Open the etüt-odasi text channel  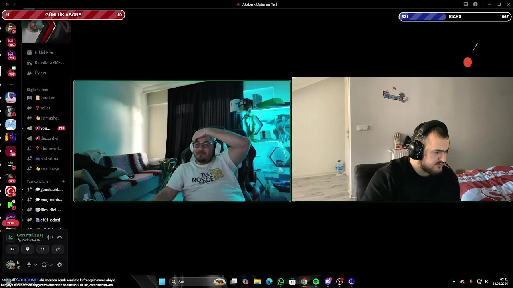pyautogui.click(x=45, y=220)
